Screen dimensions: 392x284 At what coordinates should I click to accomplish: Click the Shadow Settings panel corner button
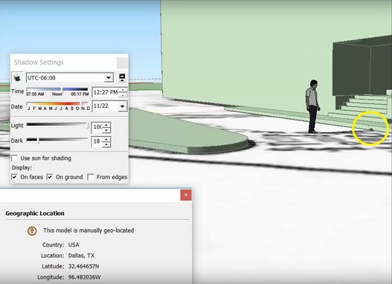point(122,63)
